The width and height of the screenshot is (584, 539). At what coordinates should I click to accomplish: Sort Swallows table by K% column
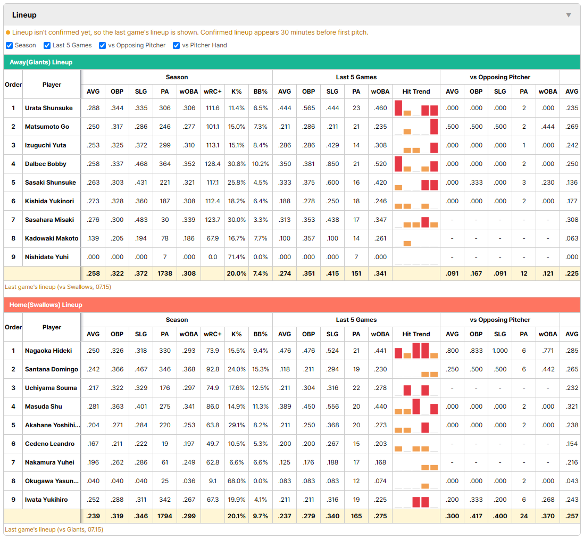click(x=237, y=334)
